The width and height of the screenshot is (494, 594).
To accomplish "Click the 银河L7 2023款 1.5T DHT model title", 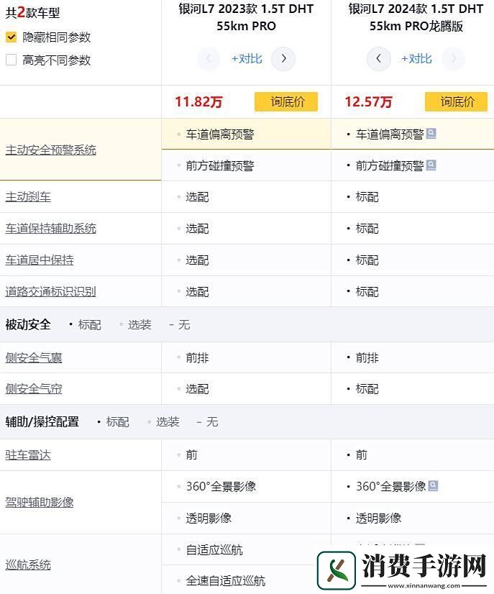I will tap(246, 17).
